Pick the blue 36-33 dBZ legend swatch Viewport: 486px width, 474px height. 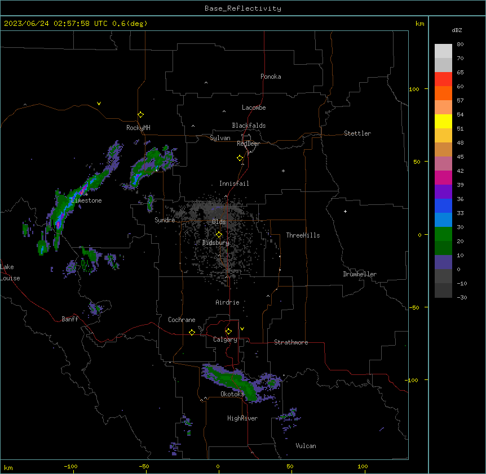pos(443,205)
